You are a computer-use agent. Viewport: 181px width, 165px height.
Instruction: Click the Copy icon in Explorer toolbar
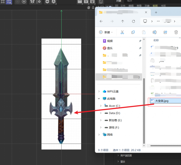pyautogui.click(x=133, y=32)
